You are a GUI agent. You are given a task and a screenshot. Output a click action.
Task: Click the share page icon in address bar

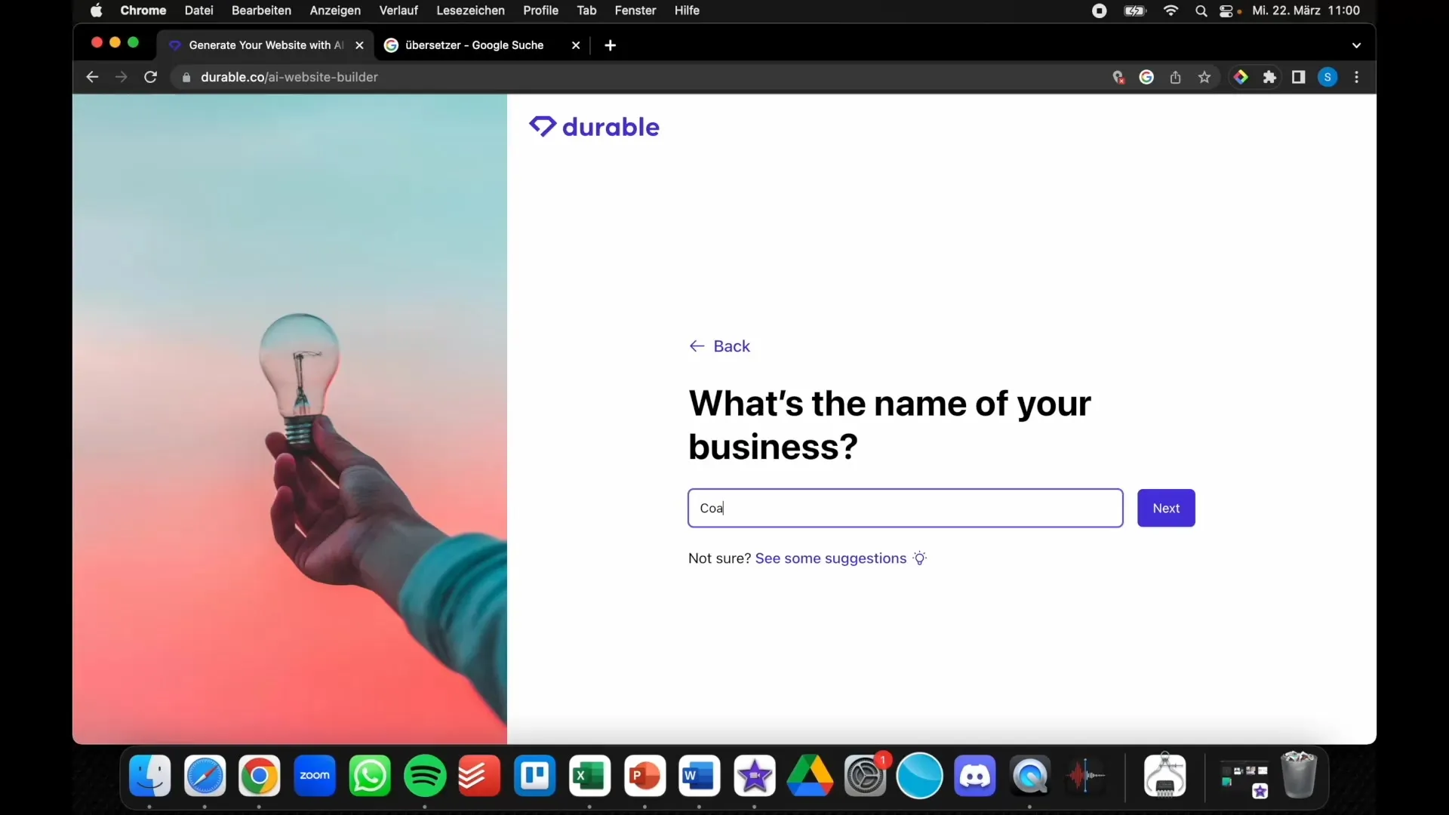1175,77
